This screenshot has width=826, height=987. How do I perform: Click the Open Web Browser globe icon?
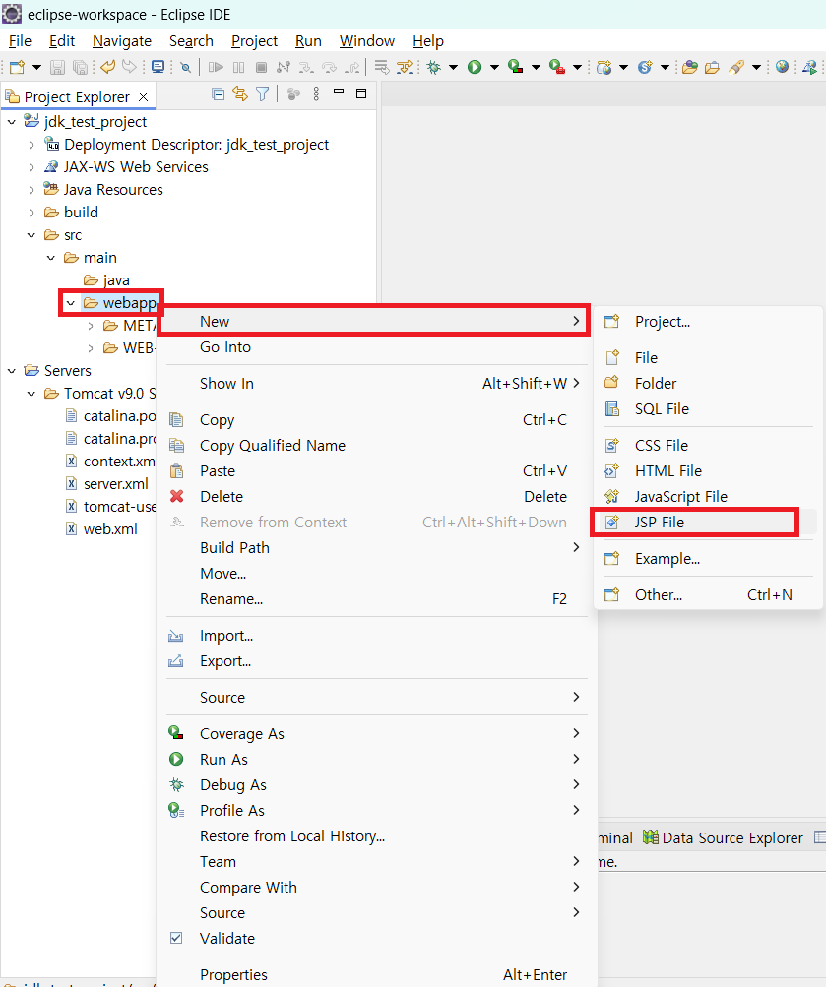[782, 67]
